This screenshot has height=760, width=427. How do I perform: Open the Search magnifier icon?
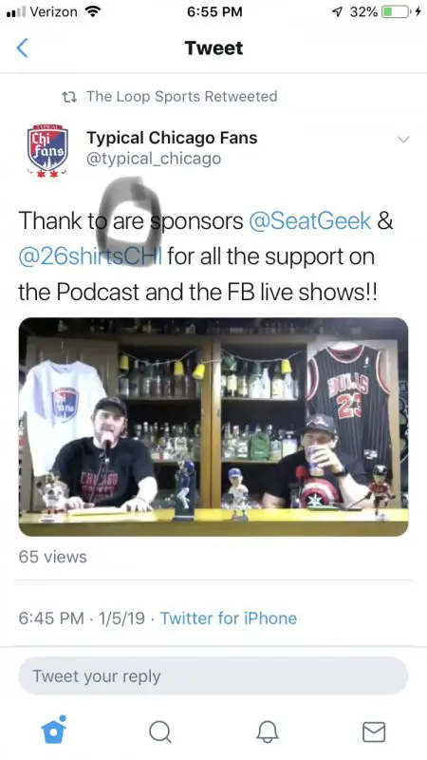click(159, 731)
